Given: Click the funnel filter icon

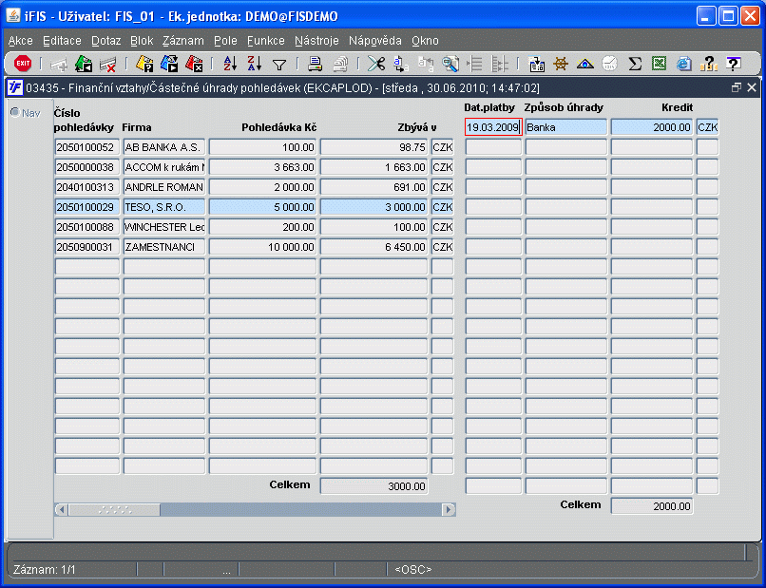Looking at the screenshot, I should pos(279,65).
